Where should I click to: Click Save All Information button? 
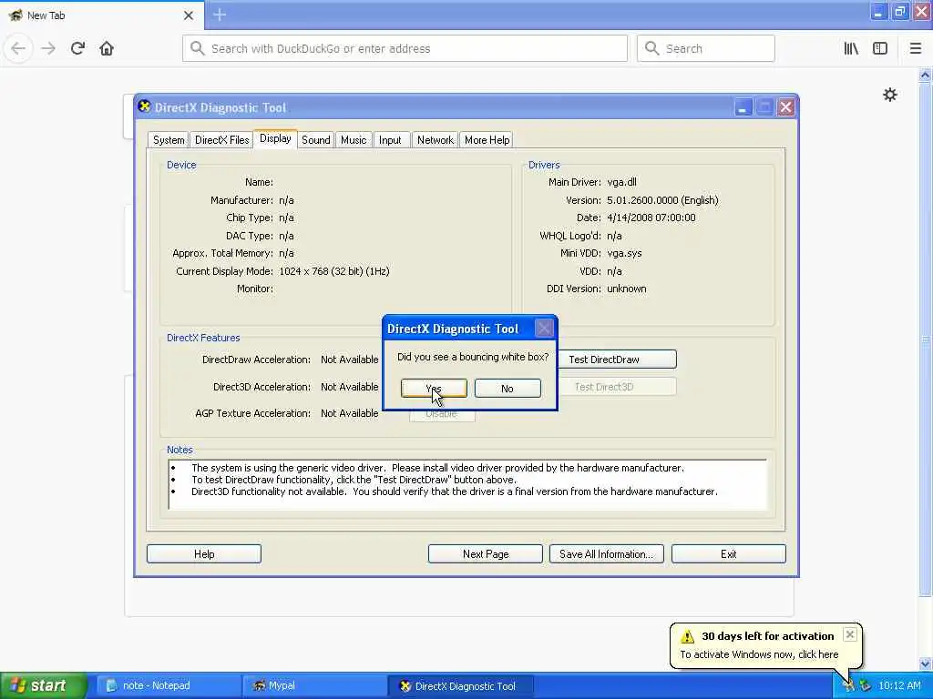click(x=606, y=554)
